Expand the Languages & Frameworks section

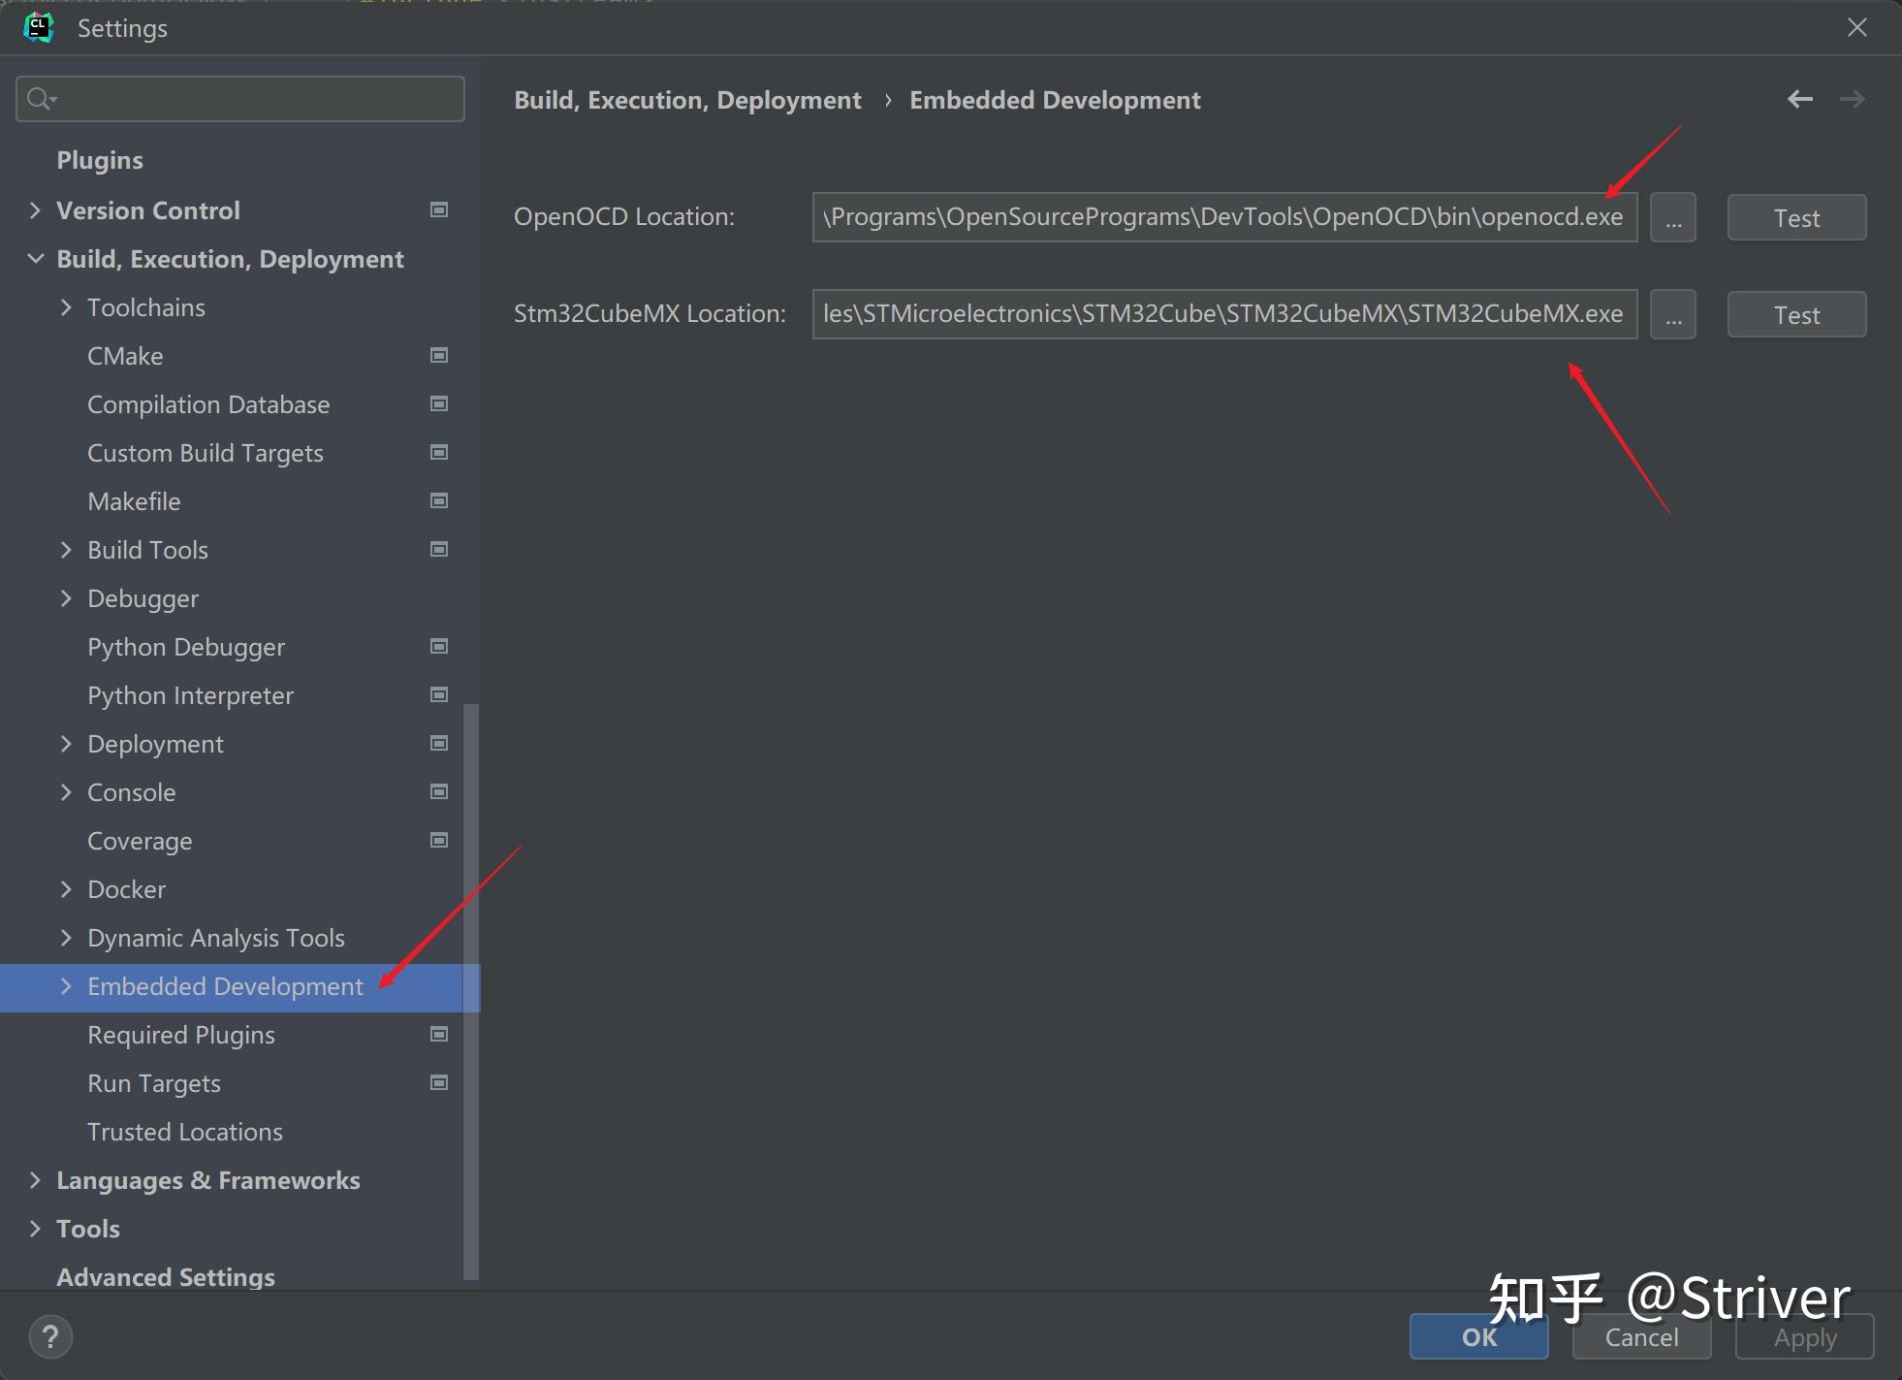click(x=35, y=1180)
